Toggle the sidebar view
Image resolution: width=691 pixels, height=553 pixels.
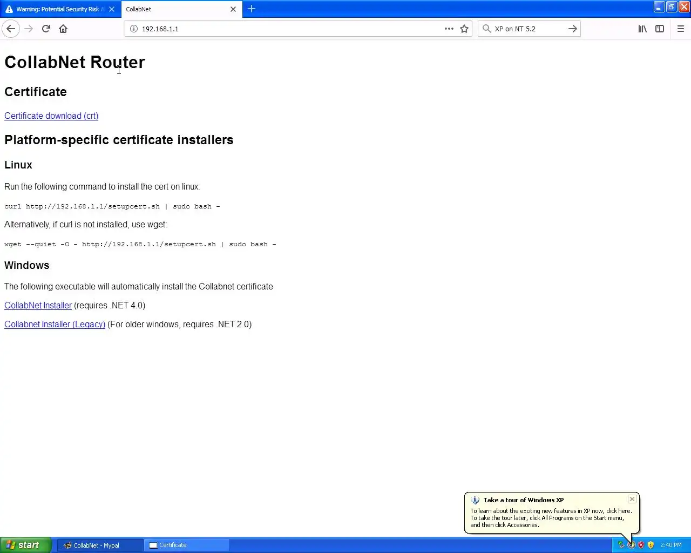coord(660,29)
